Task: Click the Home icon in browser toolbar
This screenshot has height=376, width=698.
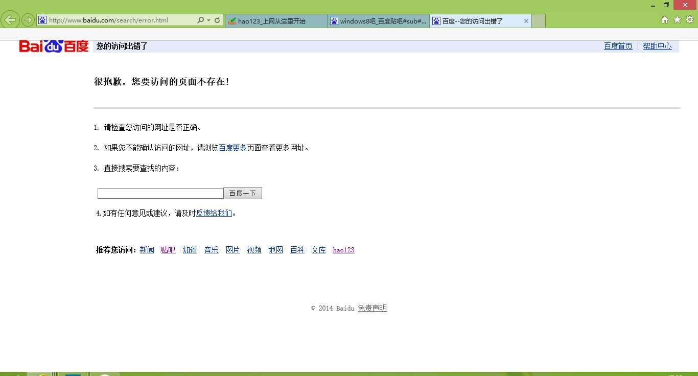Action: 665,20
